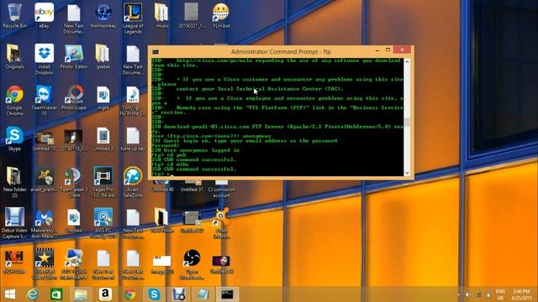The height and width of the screenshot is (302, 538).
Task: Open the Windows Store taskbar icon
Action: tap(56, 294)
